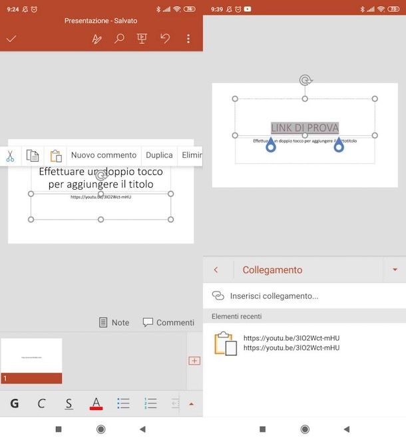406x440 pixels.
Task: Choose Inserisci collegamento...
Action: pyautogui.click(x=304, y=296)
